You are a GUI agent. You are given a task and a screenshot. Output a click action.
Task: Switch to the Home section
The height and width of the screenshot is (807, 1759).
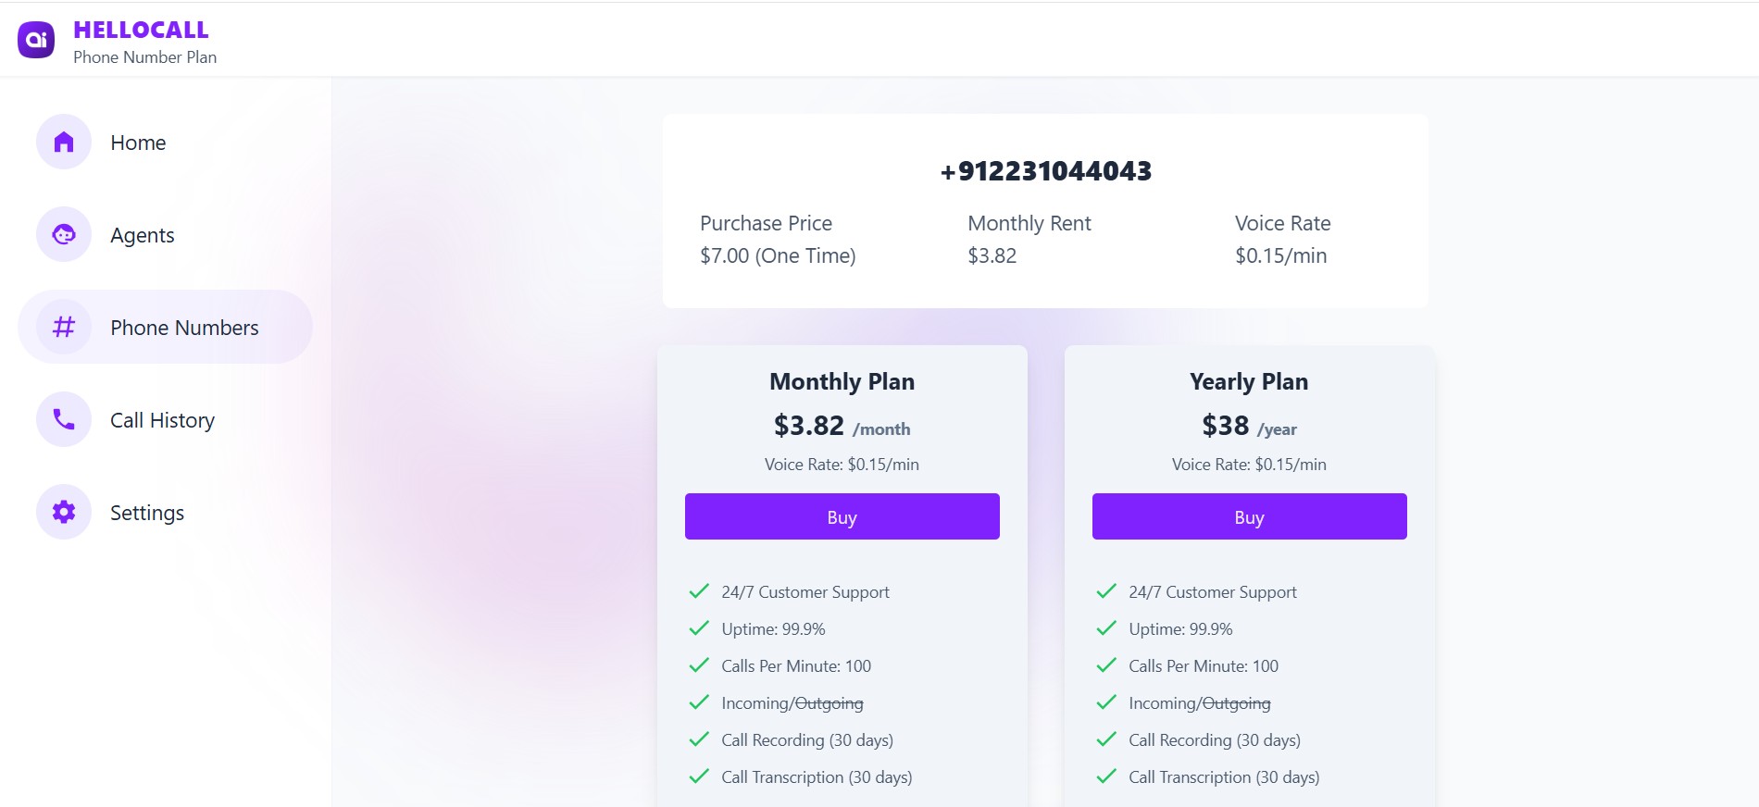click(138, 142)
